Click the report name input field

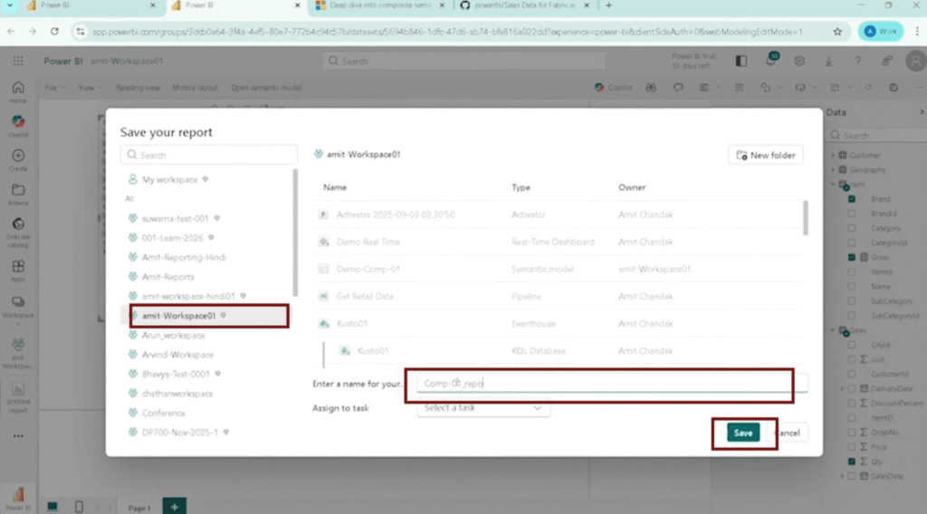(612, 384)
